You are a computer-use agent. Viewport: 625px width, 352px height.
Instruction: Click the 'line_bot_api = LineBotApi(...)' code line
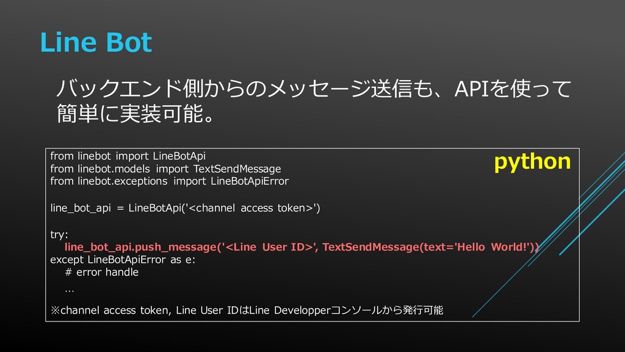185,208
